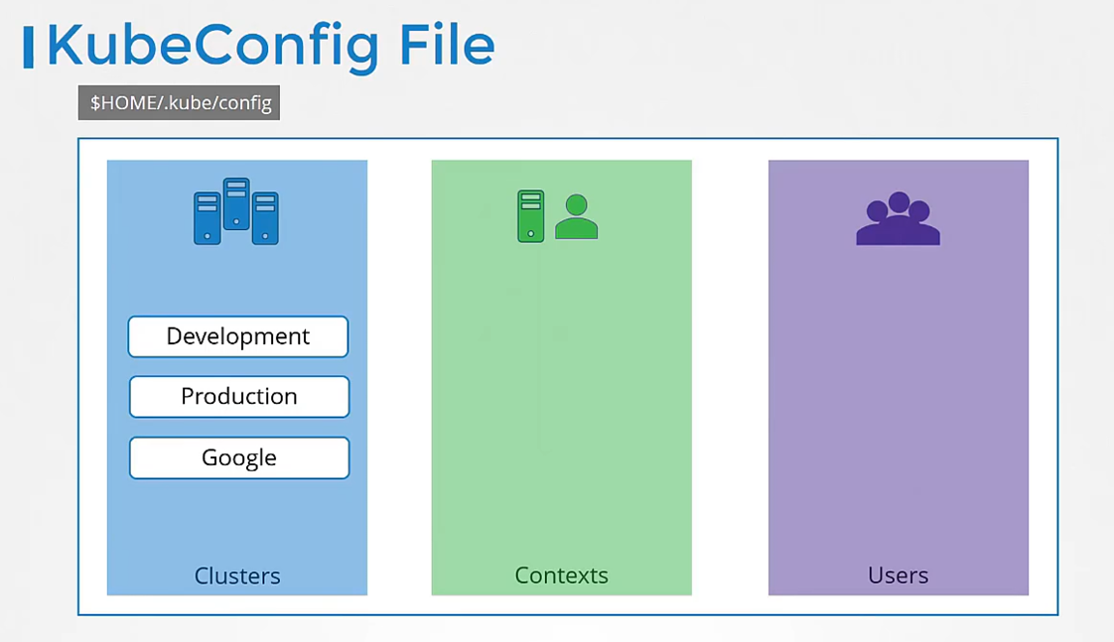The height and width of the screenshot is (642, 1114).
Task: Select the Google cluster box
Action: tap(239, 458)
